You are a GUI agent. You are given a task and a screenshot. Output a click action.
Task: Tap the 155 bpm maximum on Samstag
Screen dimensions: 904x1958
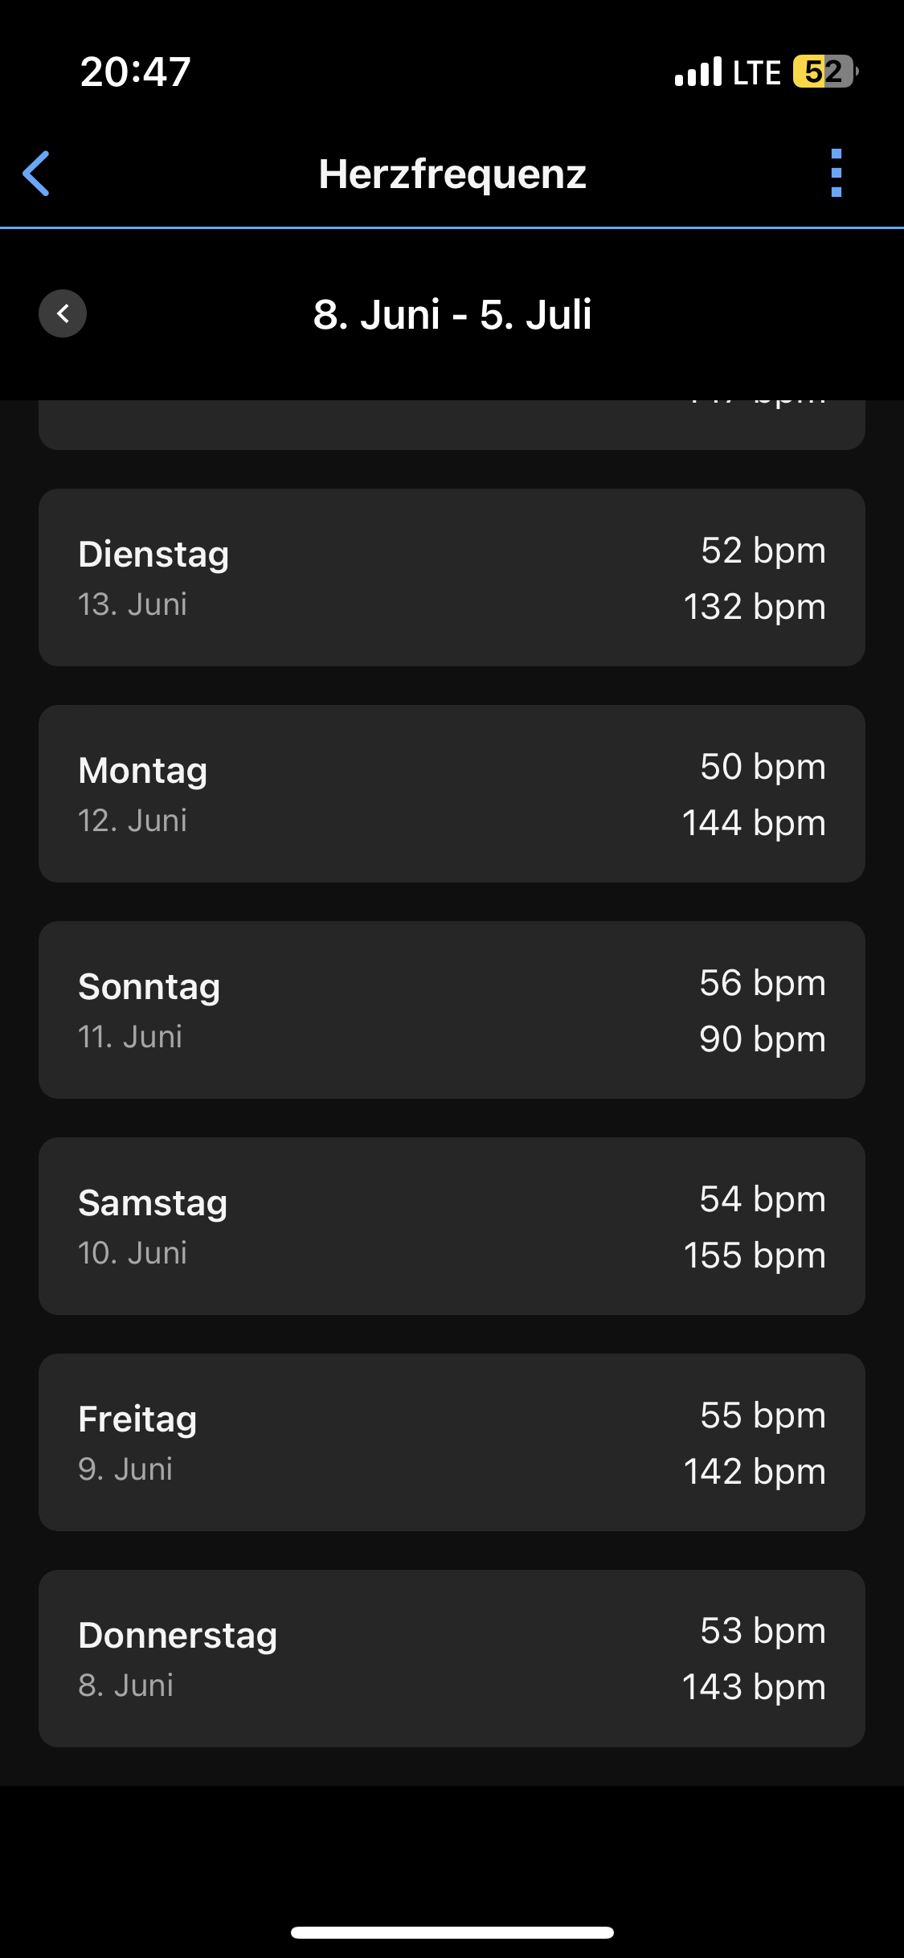(754, 1255)
